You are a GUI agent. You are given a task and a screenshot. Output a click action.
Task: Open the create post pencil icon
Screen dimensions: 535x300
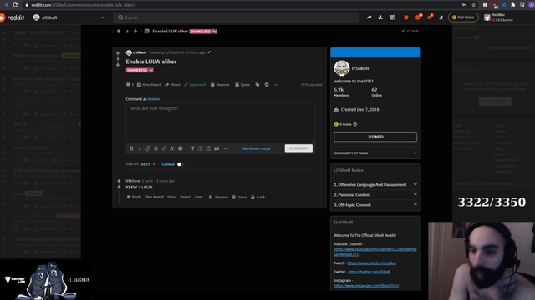tap(441, 17)
